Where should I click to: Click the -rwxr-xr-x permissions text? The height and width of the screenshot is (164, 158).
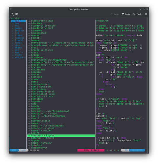coord(113,150)
